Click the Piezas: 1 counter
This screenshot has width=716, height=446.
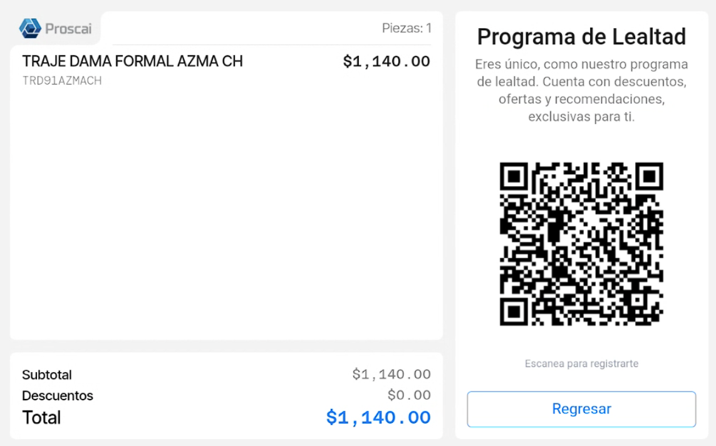pos(407,28)
